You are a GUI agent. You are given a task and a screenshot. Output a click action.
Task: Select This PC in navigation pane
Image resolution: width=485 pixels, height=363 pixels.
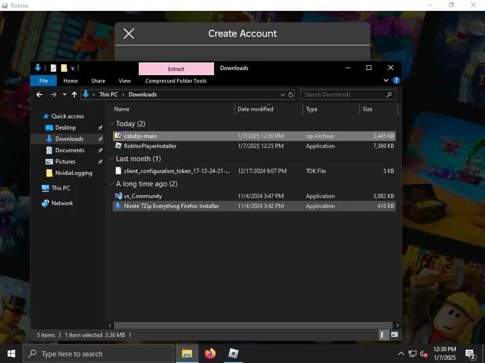coord(61,188)
